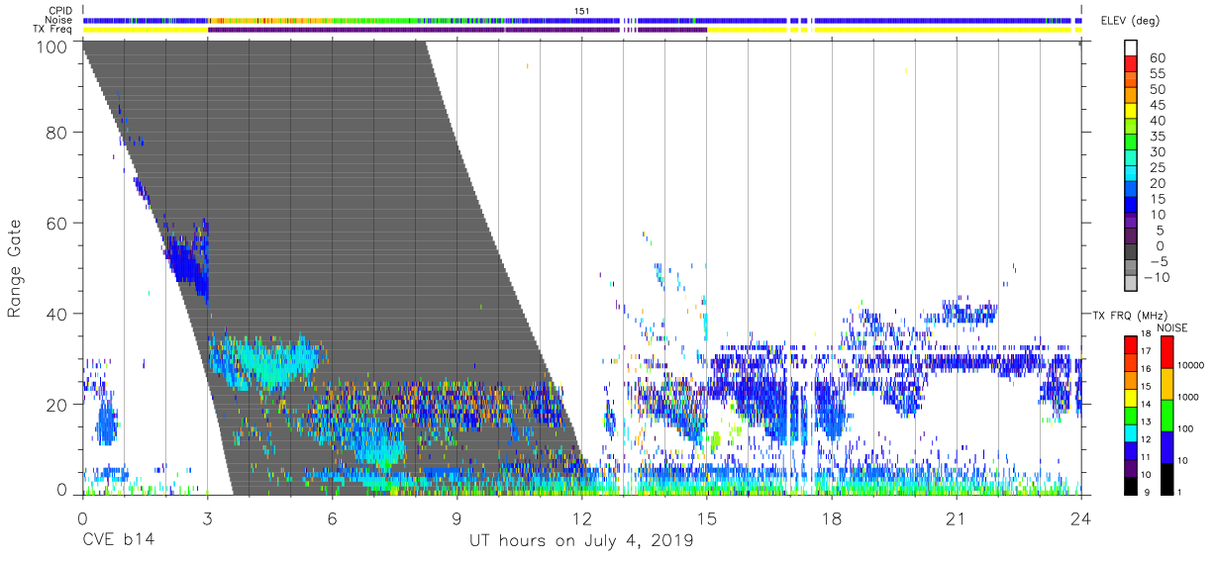Select the Range Gate tick label 80
Screen dimensions: 1216x561
pyautogui.click(x=57, y=133)
